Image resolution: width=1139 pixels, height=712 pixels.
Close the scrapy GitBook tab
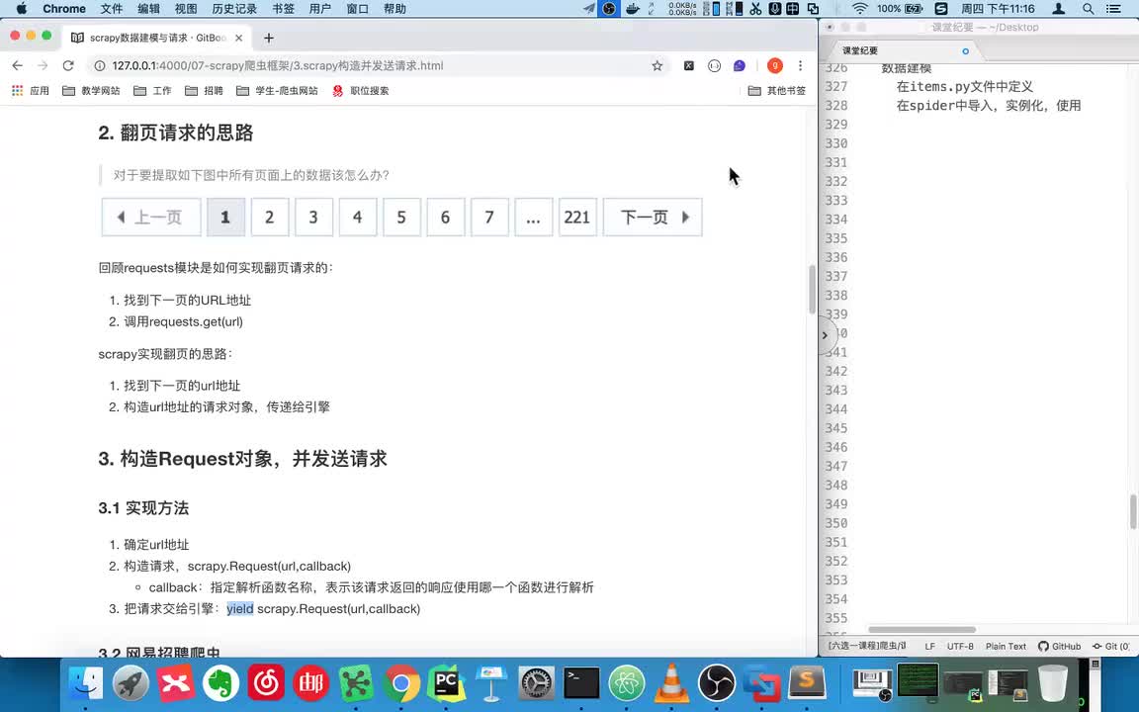pos(239,38)
